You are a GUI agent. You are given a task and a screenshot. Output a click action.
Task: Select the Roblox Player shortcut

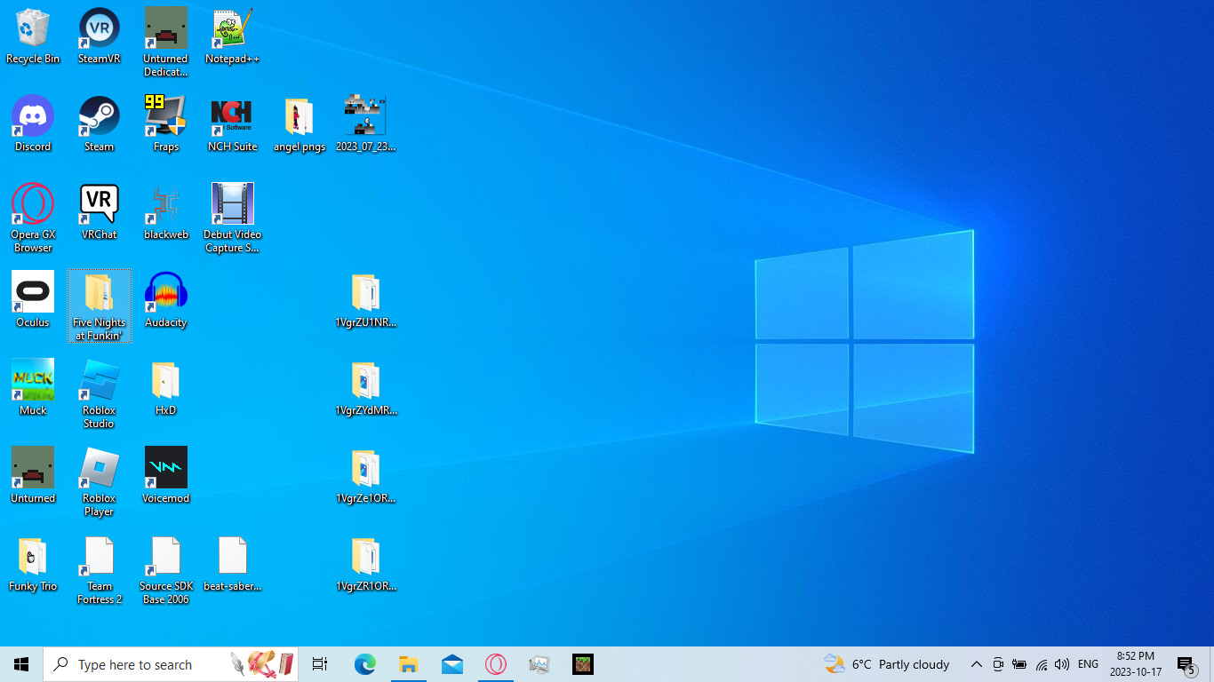click(x=99, y=482)
